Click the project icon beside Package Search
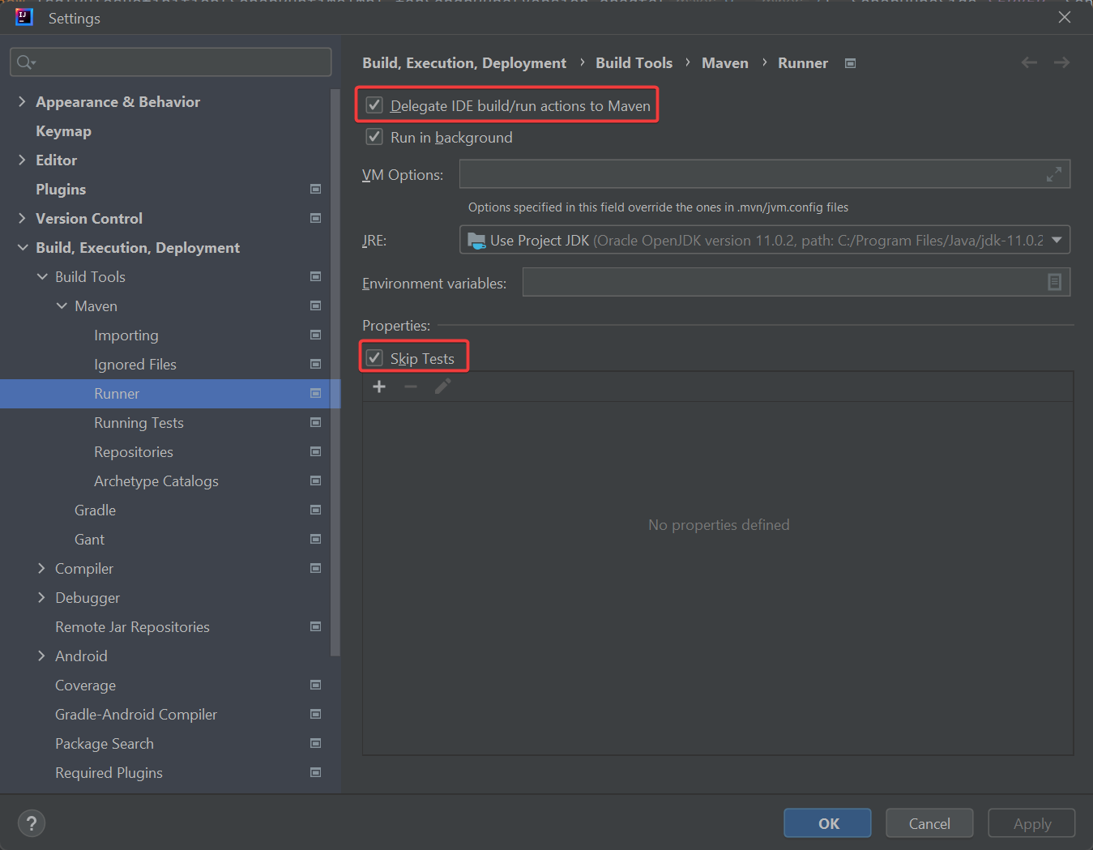The height and width of the screenshot is (850, 1093). (x=316, y=743)
